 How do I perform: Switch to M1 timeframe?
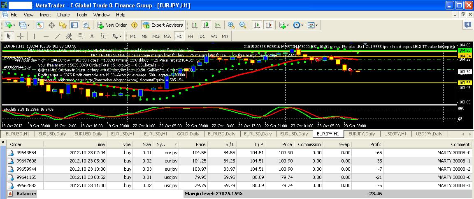(133, 36)
